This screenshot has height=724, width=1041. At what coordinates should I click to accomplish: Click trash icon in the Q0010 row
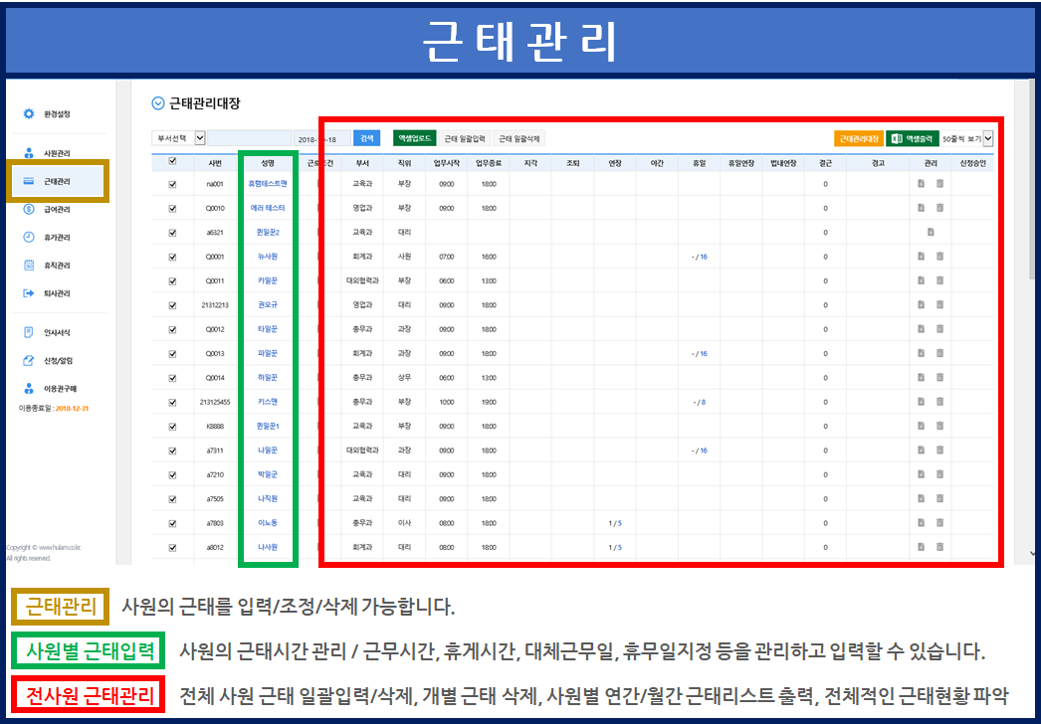(939, 208)
